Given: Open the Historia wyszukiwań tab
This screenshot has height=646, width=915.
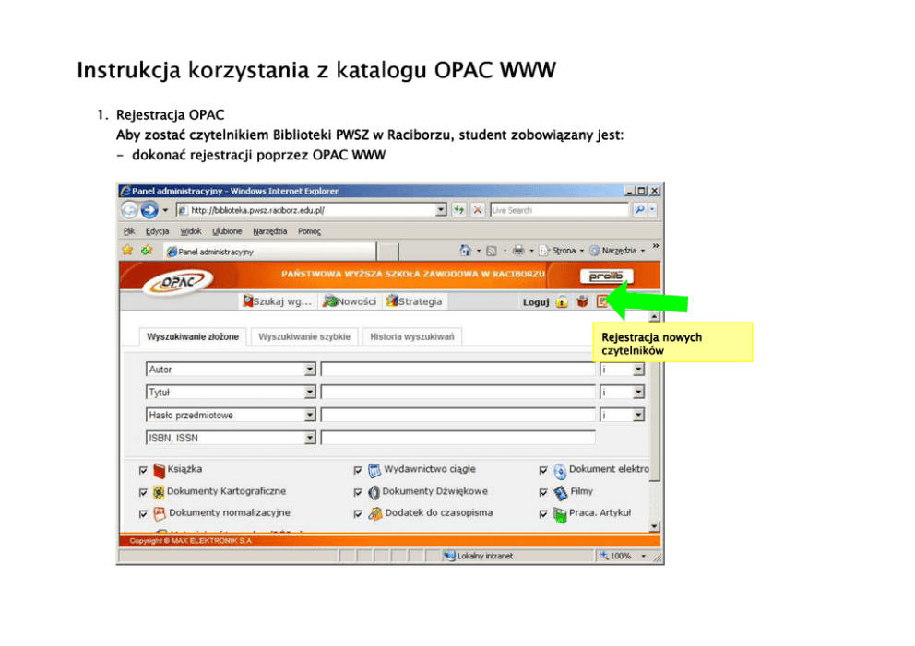Looking at the screenshot, I should (x=412, y=337).
